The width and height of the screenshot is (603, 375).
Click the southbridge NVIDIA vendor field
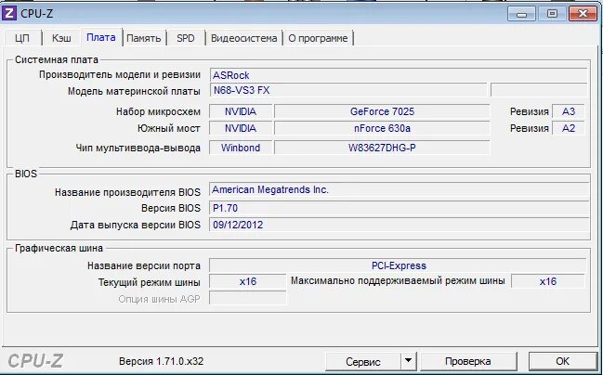coord(241,128)
